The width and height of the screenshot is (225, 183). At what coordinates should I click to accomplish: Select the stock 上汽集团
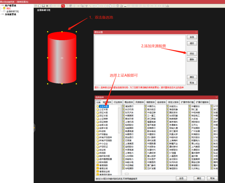point(194,147)
